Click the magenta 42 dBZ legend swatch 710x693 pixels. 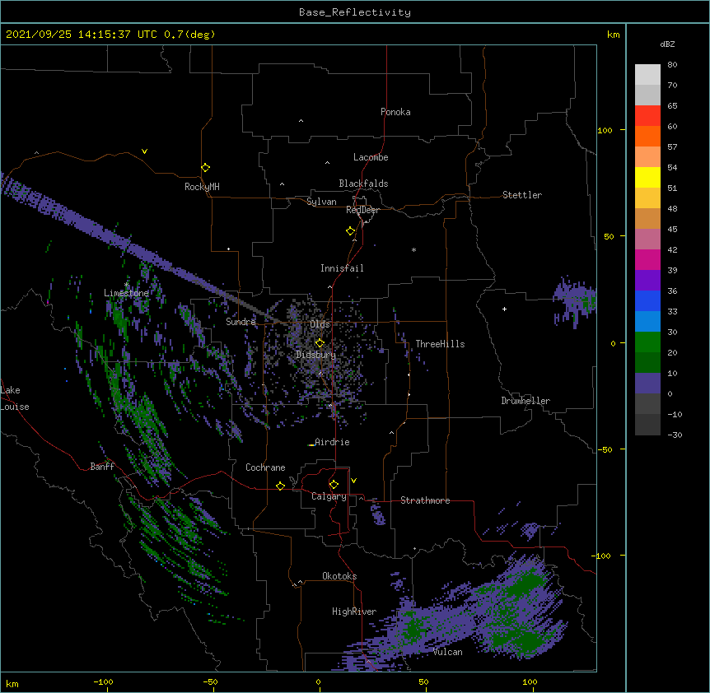coord(647,259)
